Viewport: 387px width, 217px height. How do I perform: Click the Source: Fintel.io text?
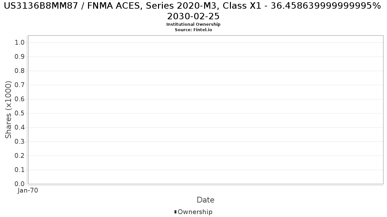[193, 30]
